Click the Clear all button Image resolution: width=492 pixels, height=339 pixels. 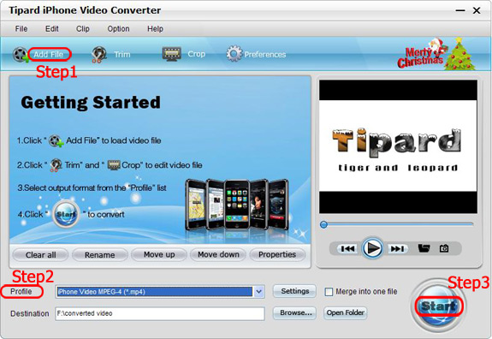tap(40, 255)
